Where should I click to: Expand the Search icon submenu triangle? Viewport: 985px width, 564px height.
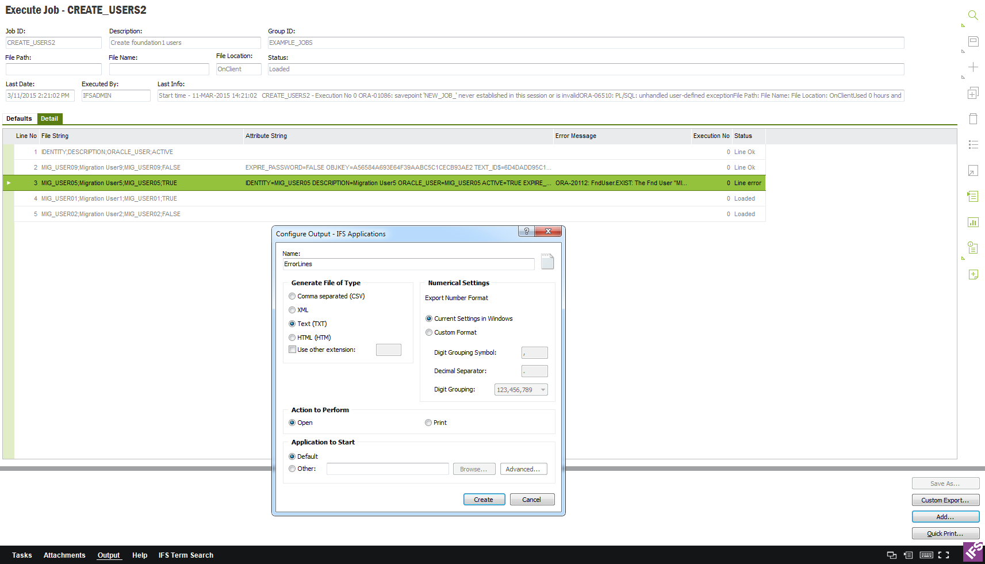pyautogui.click(x=963, y=26)
